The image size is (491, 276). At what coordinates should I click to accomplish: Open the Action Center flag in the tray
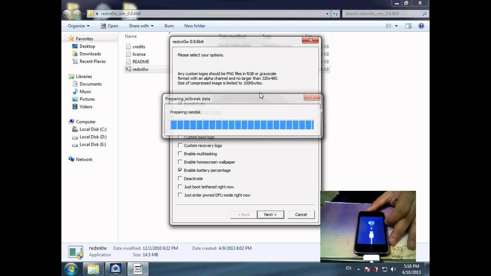[367, 269]
